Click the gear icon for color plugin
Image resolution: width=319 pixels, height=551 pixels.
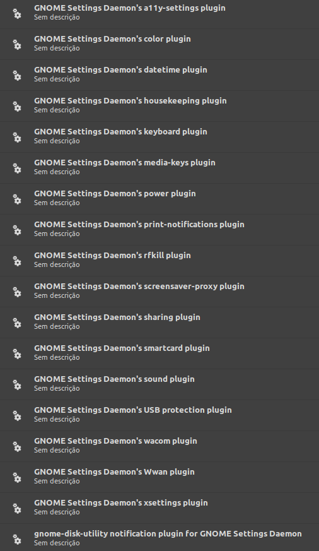(x=17, y=45)
